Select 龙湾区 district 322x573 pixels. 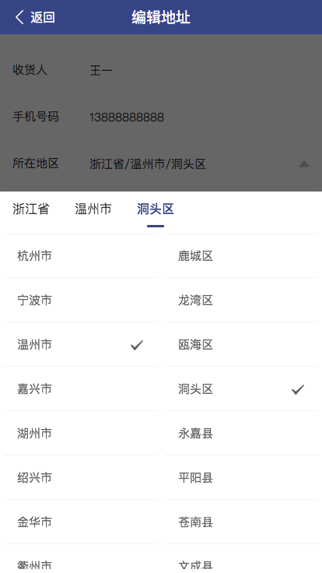click(x=241, y=300)
